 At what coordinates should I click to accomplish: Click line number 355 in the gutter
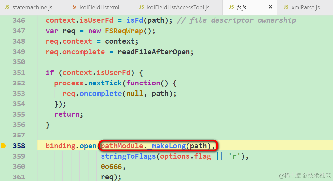19,114
